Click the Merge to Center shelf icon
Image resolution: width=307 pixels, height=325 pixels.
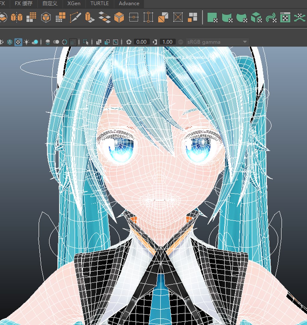tap(178, 17)
